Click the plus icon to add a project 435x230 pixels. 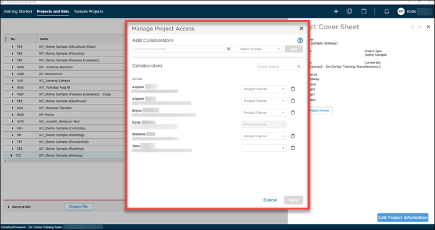(336, 11)
